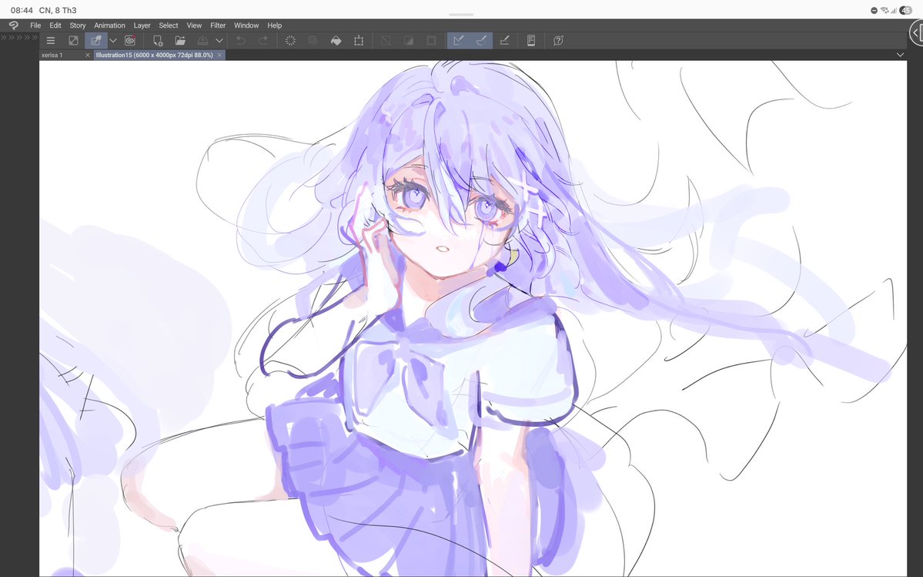Screen dimensions: 923x577
Task: Open the View menu
Action: coord(194,25)
